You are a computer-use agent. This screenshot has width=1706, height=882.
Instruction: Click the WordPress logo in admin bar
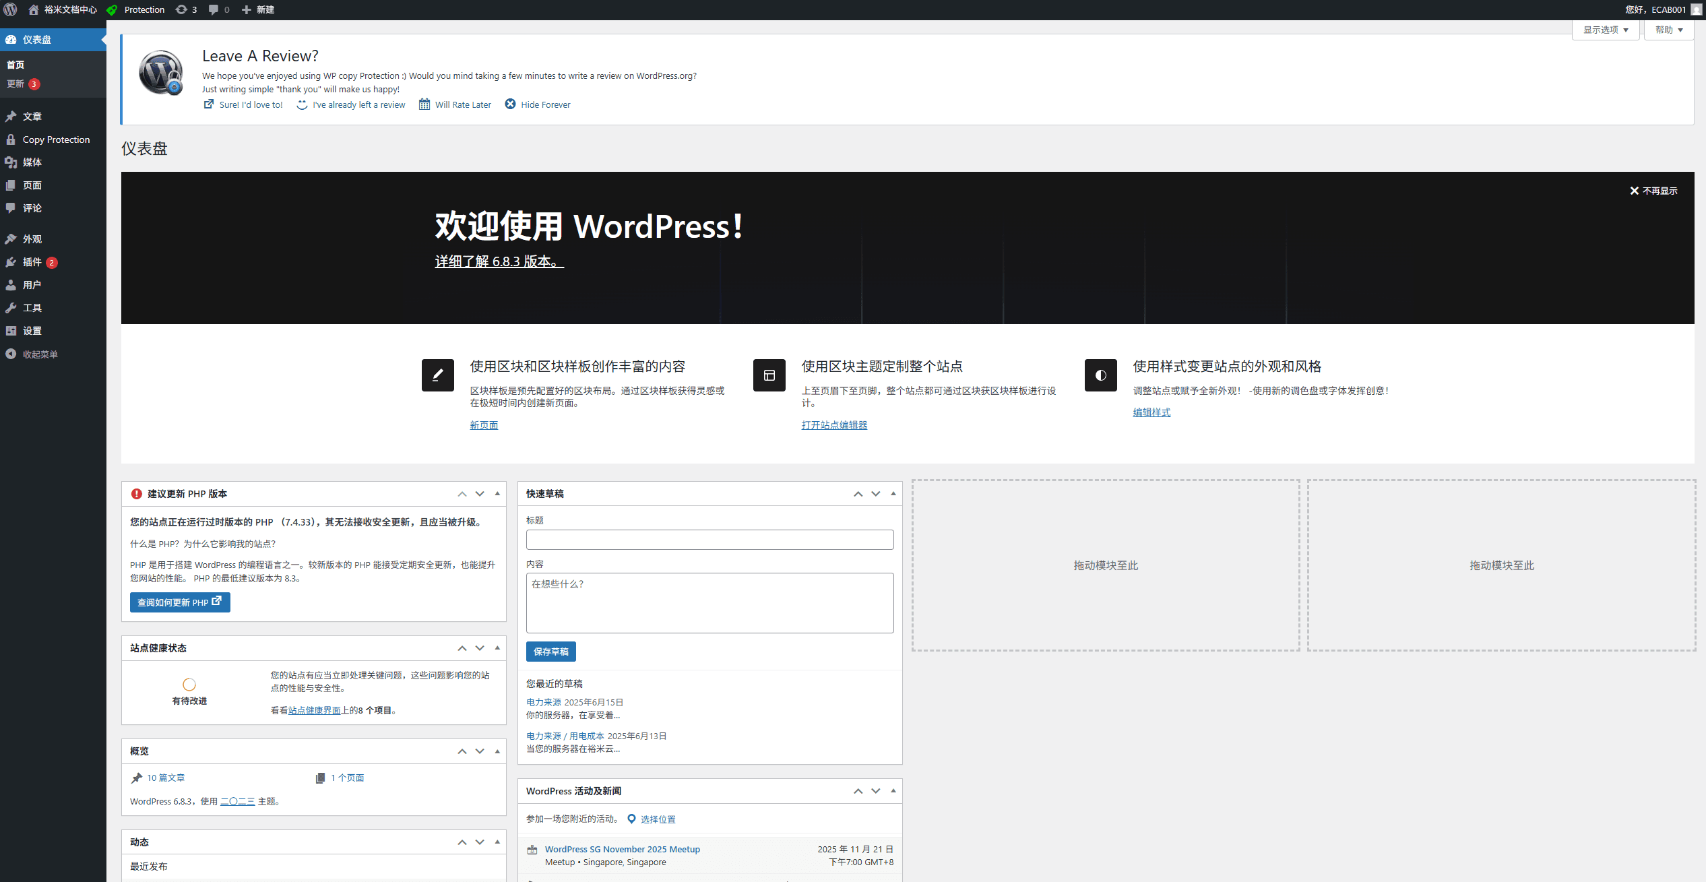pyautogui.click(x=10, y=9)
